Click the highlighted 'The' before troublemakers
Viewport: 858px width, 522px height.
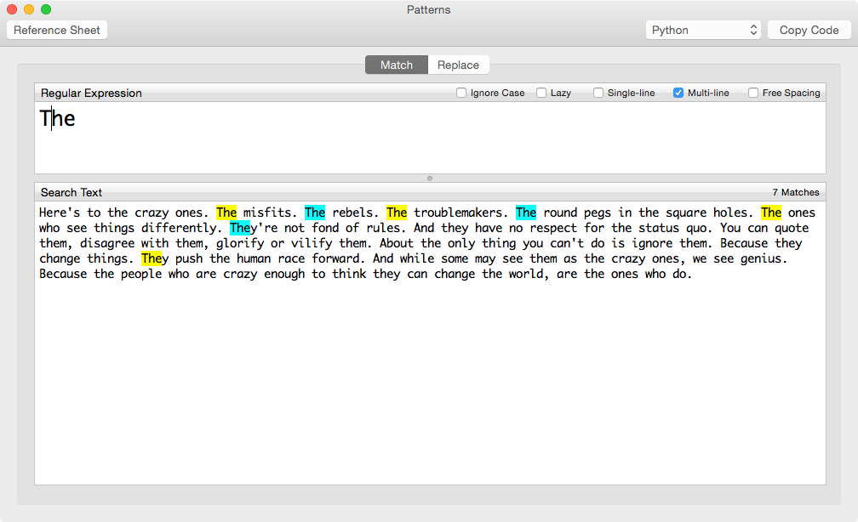pyautogui.click(x=397, y=213)
